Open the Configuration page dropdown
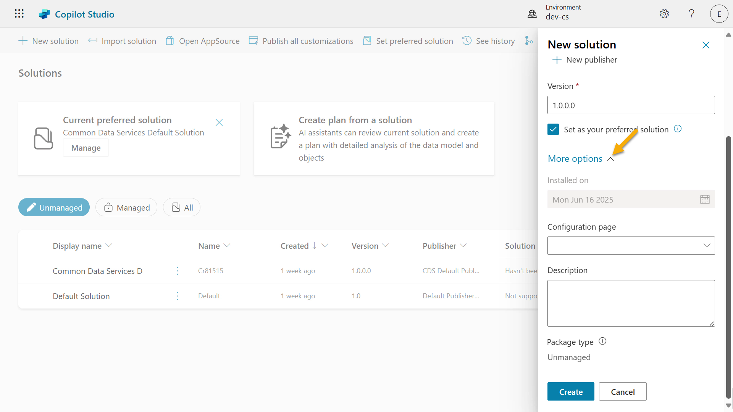 631,245
